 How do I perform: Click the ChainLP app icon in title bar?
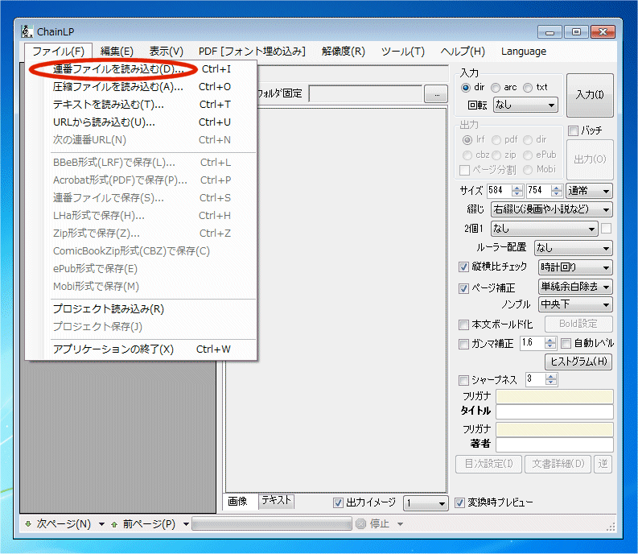click(x=27, y=31)
